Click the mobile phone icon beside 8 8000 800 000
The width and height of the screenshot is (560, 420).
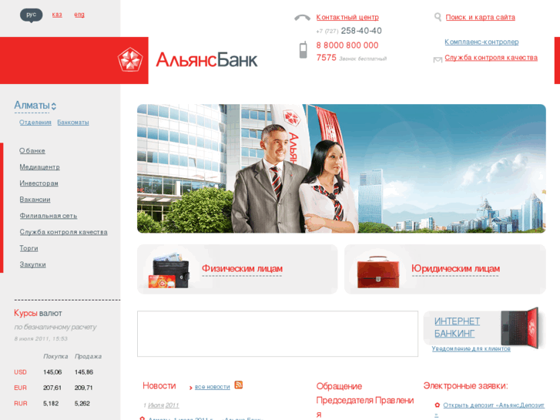pyautogui.click(x=303, y=49)
